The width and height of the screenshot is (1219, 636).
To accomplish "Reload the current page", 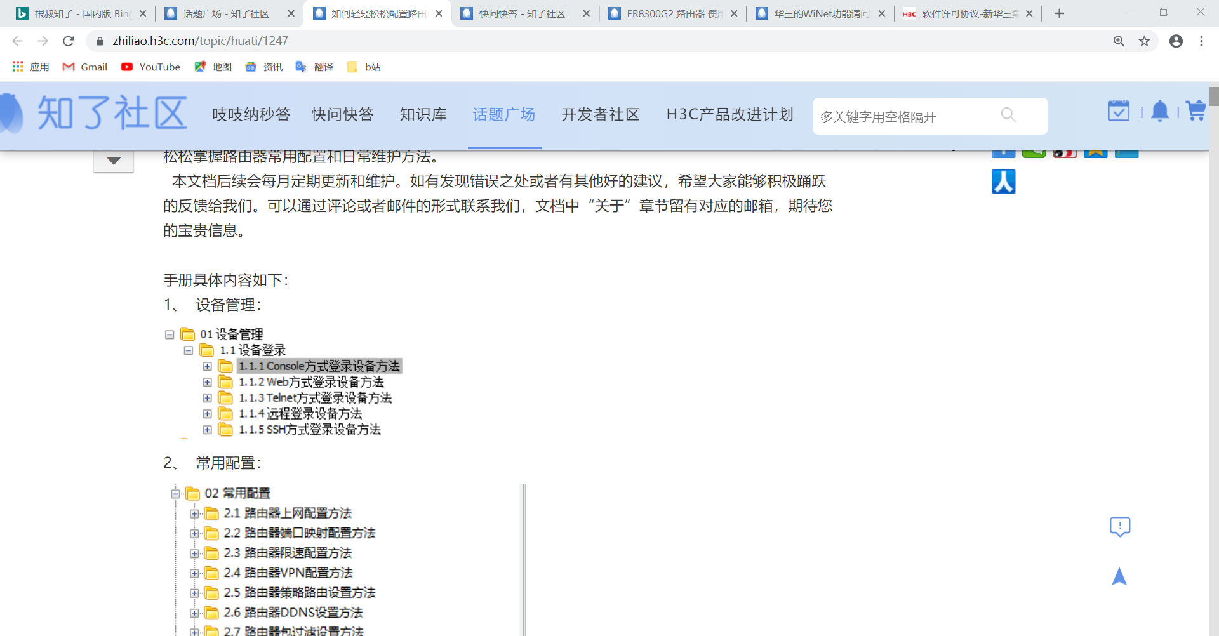I will [x=69, y=41].
